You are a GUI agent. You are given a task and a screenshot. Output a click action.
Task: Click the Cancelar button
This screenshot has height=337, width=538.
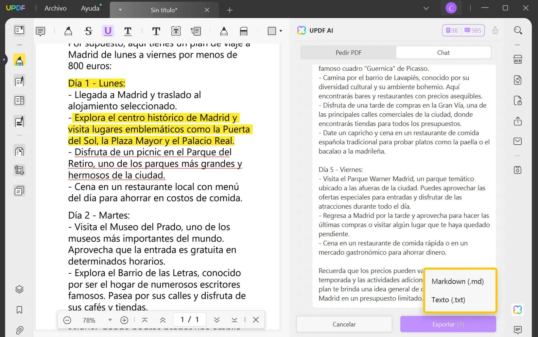click(344, 324)
